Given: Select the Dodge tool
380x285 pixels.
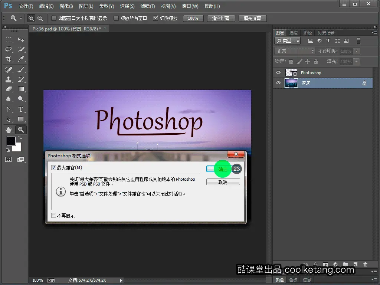Looking at the screenshot, I should point(21,99).
